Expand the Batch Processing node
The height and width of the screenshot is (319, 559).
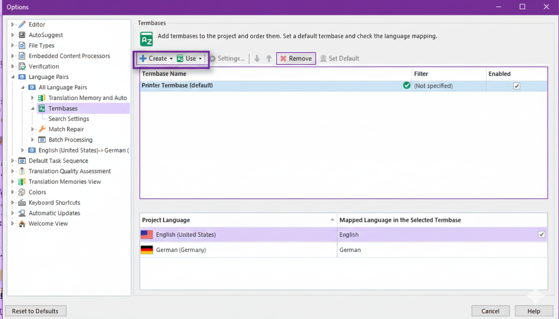(32, 140)
